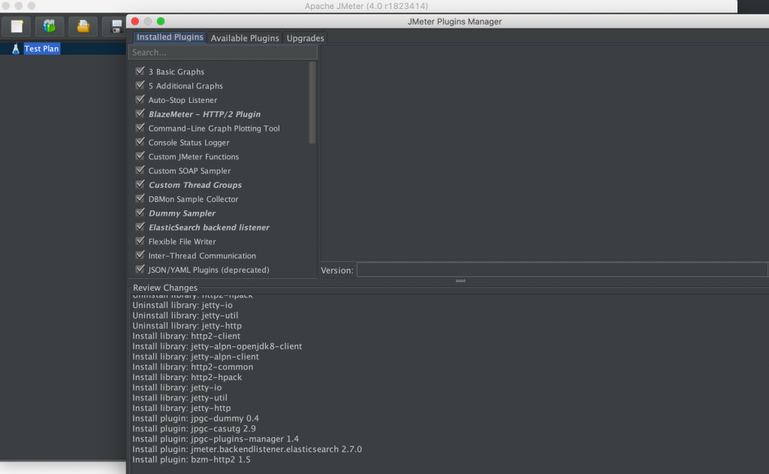Click the Open file folder icon
The height and width of the screenshot is (474, 769).
(83, 27)
